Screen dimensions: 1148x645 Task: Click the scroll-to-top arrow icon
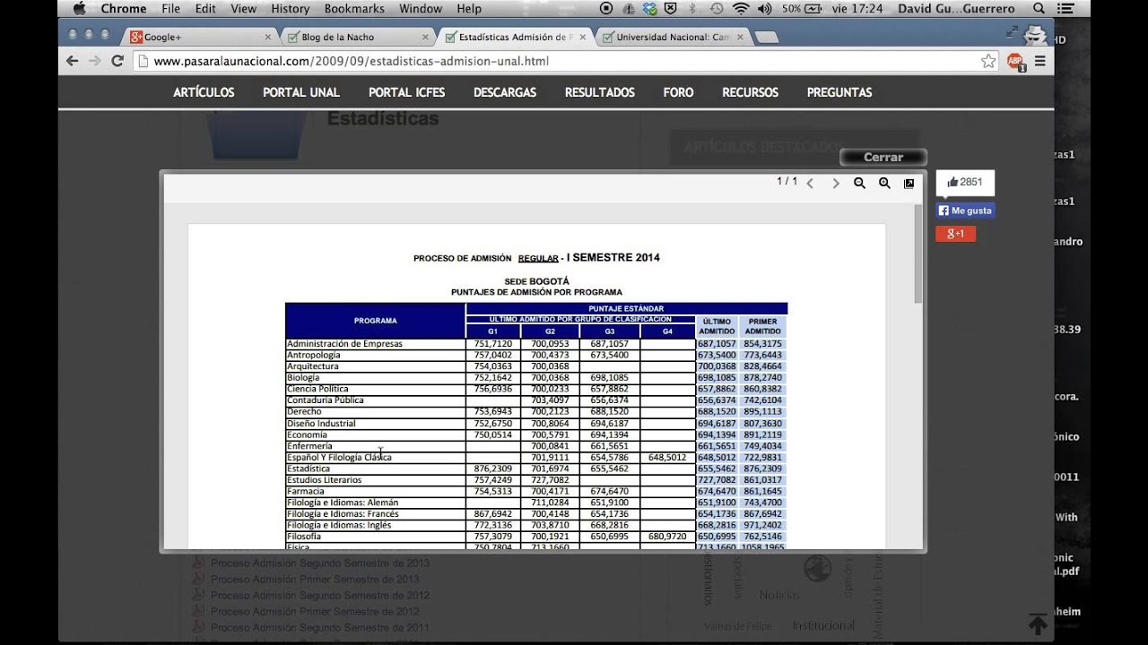pyautogui.click(x=1038, y=624)
